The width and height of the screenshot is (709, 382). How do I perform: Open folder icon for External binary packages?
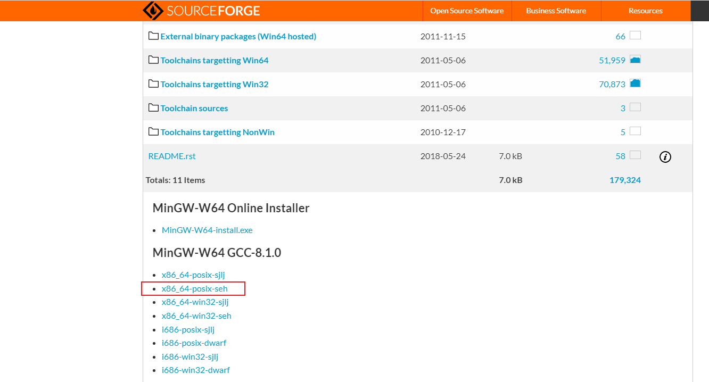(x=153, y=36)
